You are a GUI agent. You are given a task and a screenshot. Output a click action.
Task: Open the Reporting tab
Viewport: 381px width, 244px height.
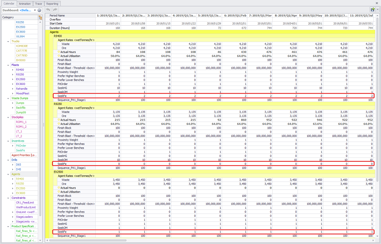tap(52, 4)
